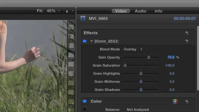This screenshot has width=199, height=112.
Task: Open the viewer options dropdown arrow
Action: click(73, 11)
